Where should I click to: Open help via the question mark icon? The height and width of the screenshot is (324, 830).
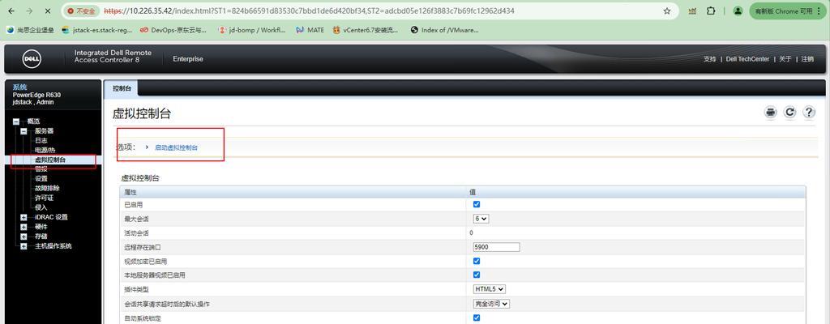point(808,112)
